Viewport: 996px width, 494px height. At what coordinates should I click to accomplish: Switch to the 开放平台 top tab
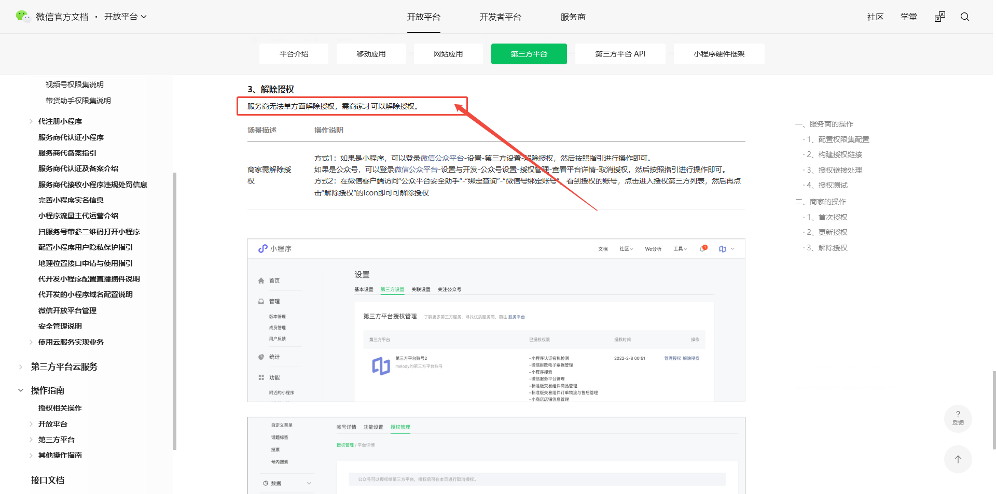(424, 17)
